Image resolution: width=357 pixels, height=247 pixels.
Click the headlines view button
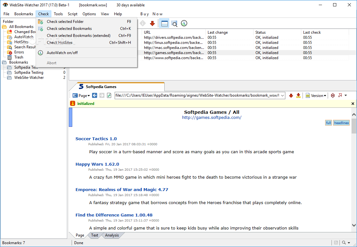(341, 123)
